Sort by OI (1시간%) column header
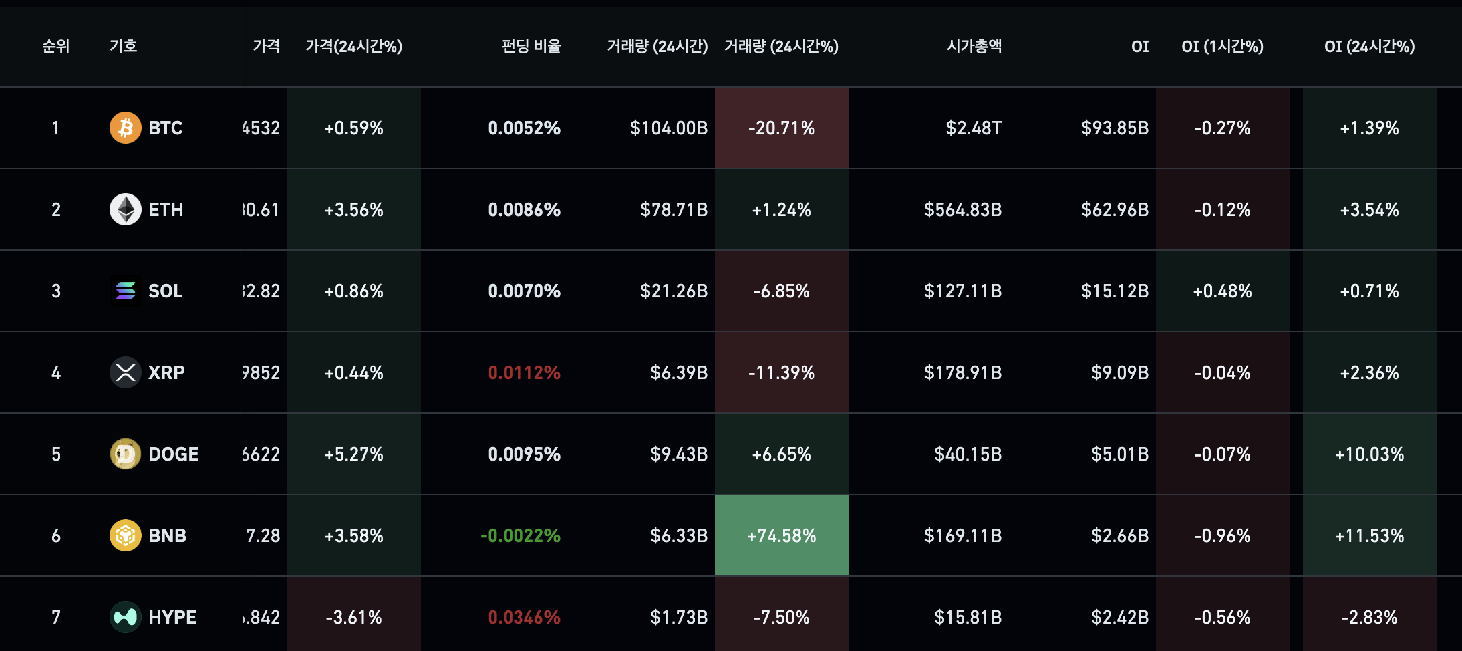 [1222, 46]
